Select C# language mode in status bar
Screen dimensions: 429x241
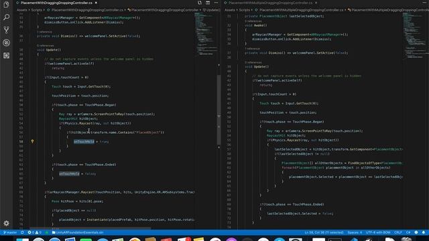pos(408,232)
